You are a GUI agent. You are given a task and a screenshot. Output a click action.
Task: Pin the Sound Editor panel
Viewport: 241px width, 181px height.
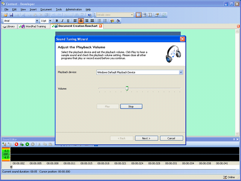click(234, 139)
